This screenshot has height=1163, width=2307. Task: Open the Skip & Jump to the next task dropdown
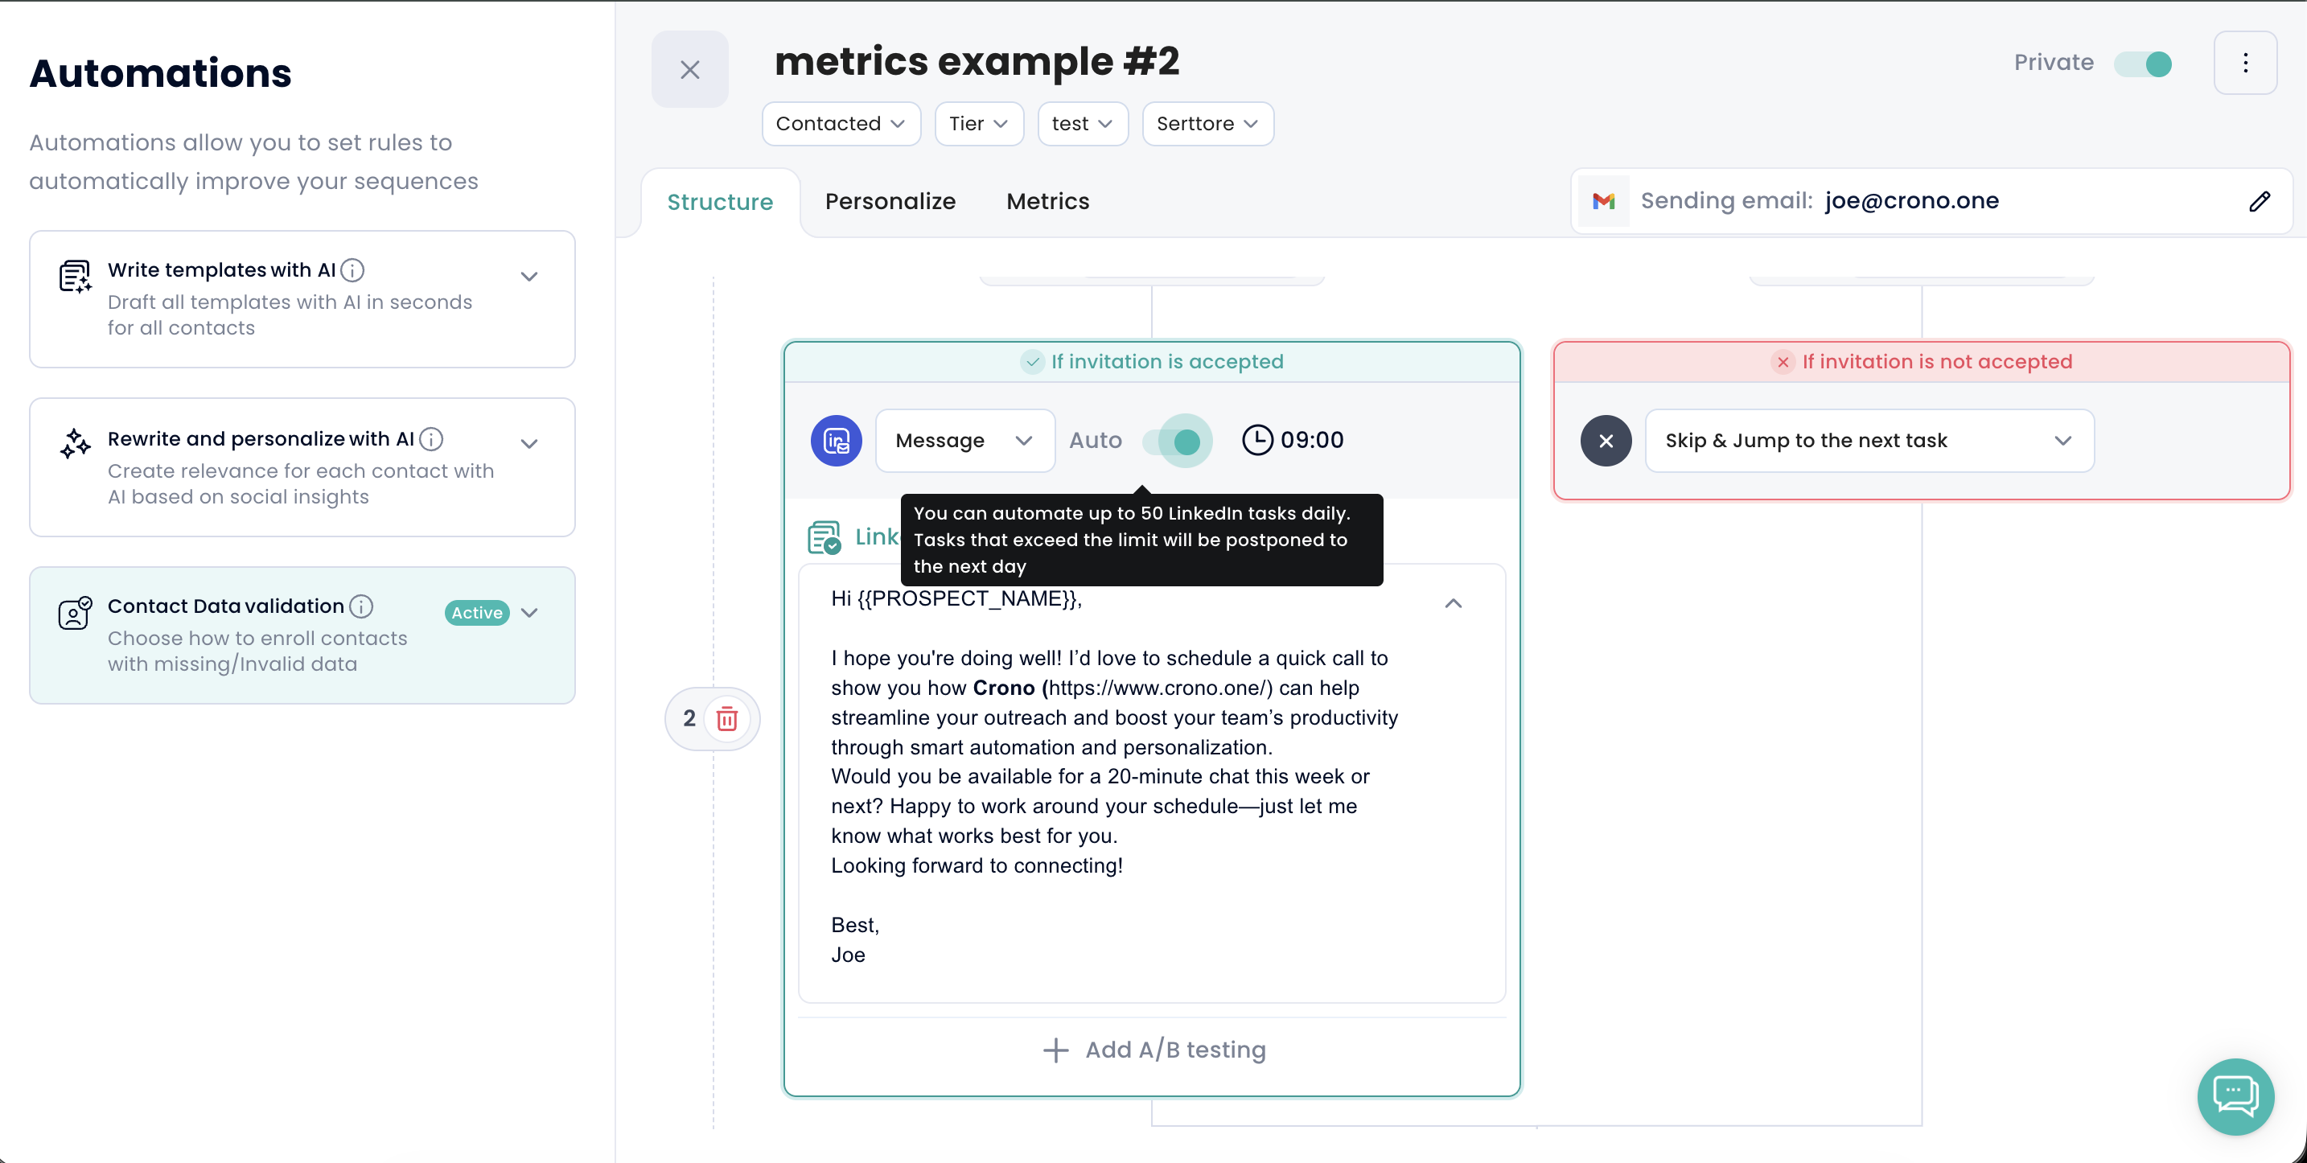click(x=1868, y=441)
